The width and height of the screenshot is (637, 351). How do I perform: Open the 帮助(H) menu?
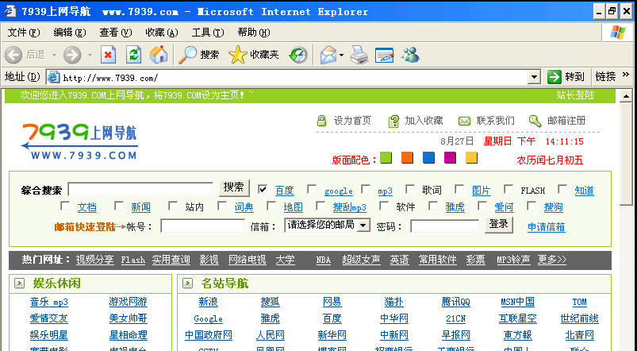pos(254,33)
